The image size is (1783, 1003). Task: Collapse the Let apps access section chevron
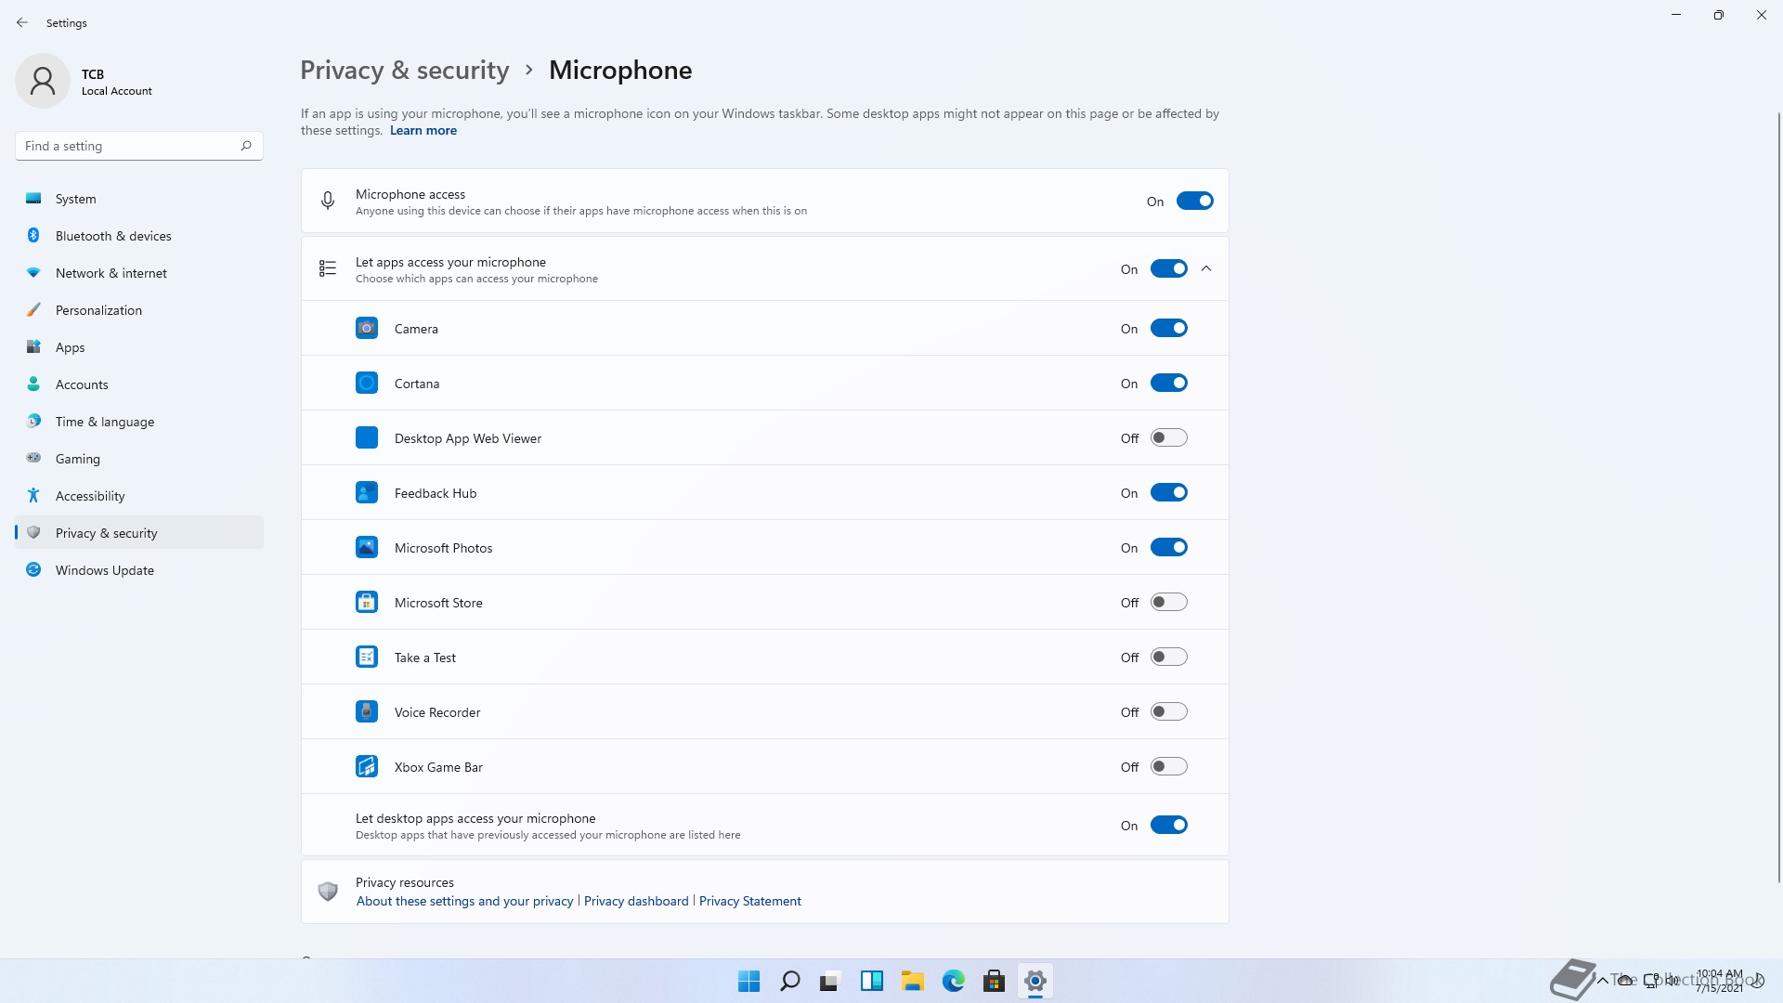[1206, 268]
